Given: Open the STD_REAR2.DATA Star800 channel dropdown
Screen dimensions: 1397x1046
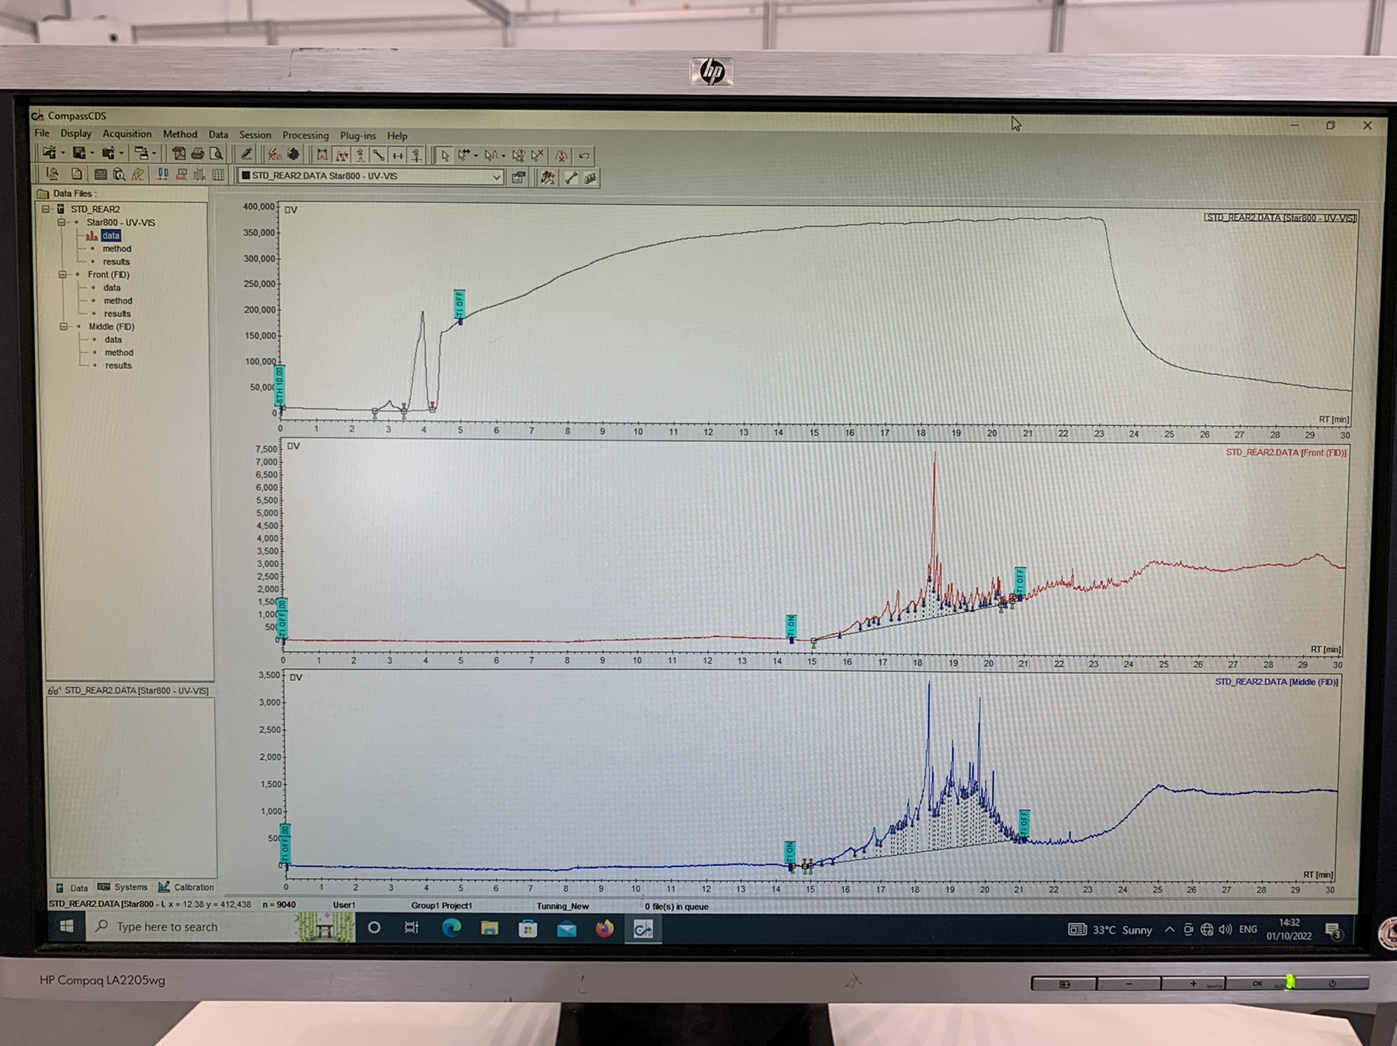Looking at the screenshot, I should pyautogui.click(x=496, y=177).
